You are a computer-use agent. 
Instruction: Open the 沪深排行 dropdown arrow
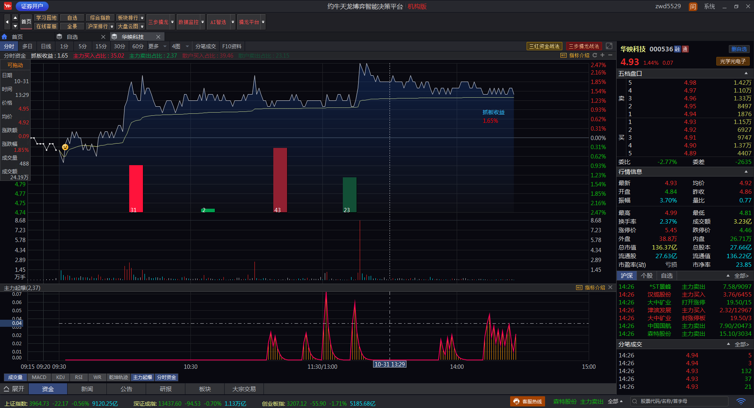112,27
